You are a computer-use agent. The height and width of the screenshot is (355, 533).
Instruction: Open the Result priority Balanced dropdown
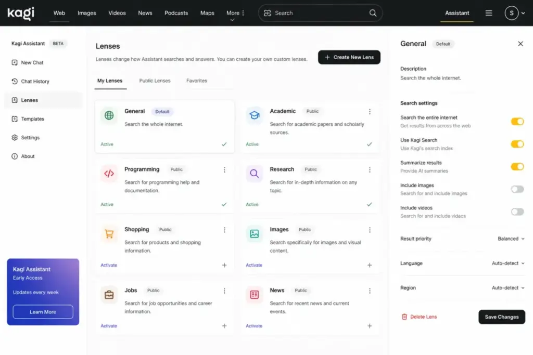(x=511, y=239)
